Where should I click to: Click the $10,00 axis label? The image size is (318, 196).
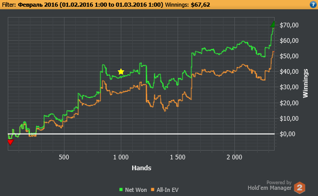[289, 118]
